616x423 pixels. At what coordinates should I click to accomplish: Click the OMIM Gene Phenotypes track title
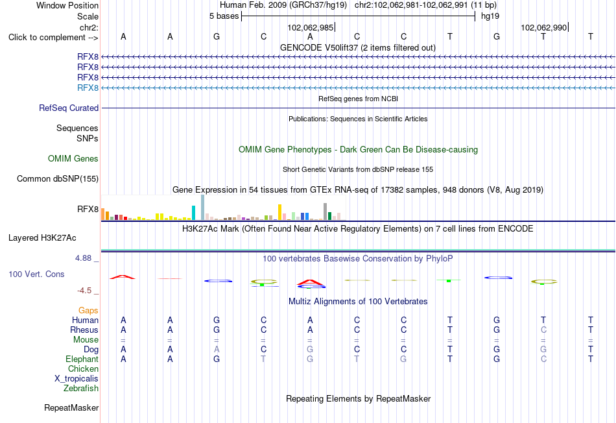[358, 149]
